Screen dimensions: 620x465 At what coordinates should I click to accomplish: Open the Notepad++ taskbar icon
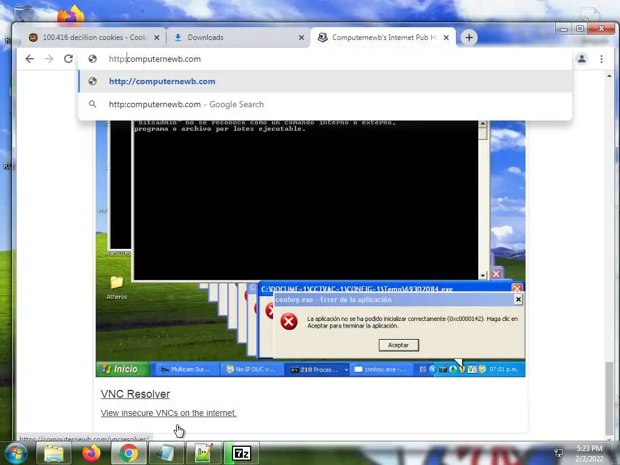204,453
